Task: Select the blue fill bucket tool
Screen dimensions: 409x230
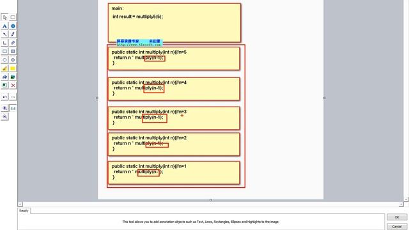Action: 4,77
